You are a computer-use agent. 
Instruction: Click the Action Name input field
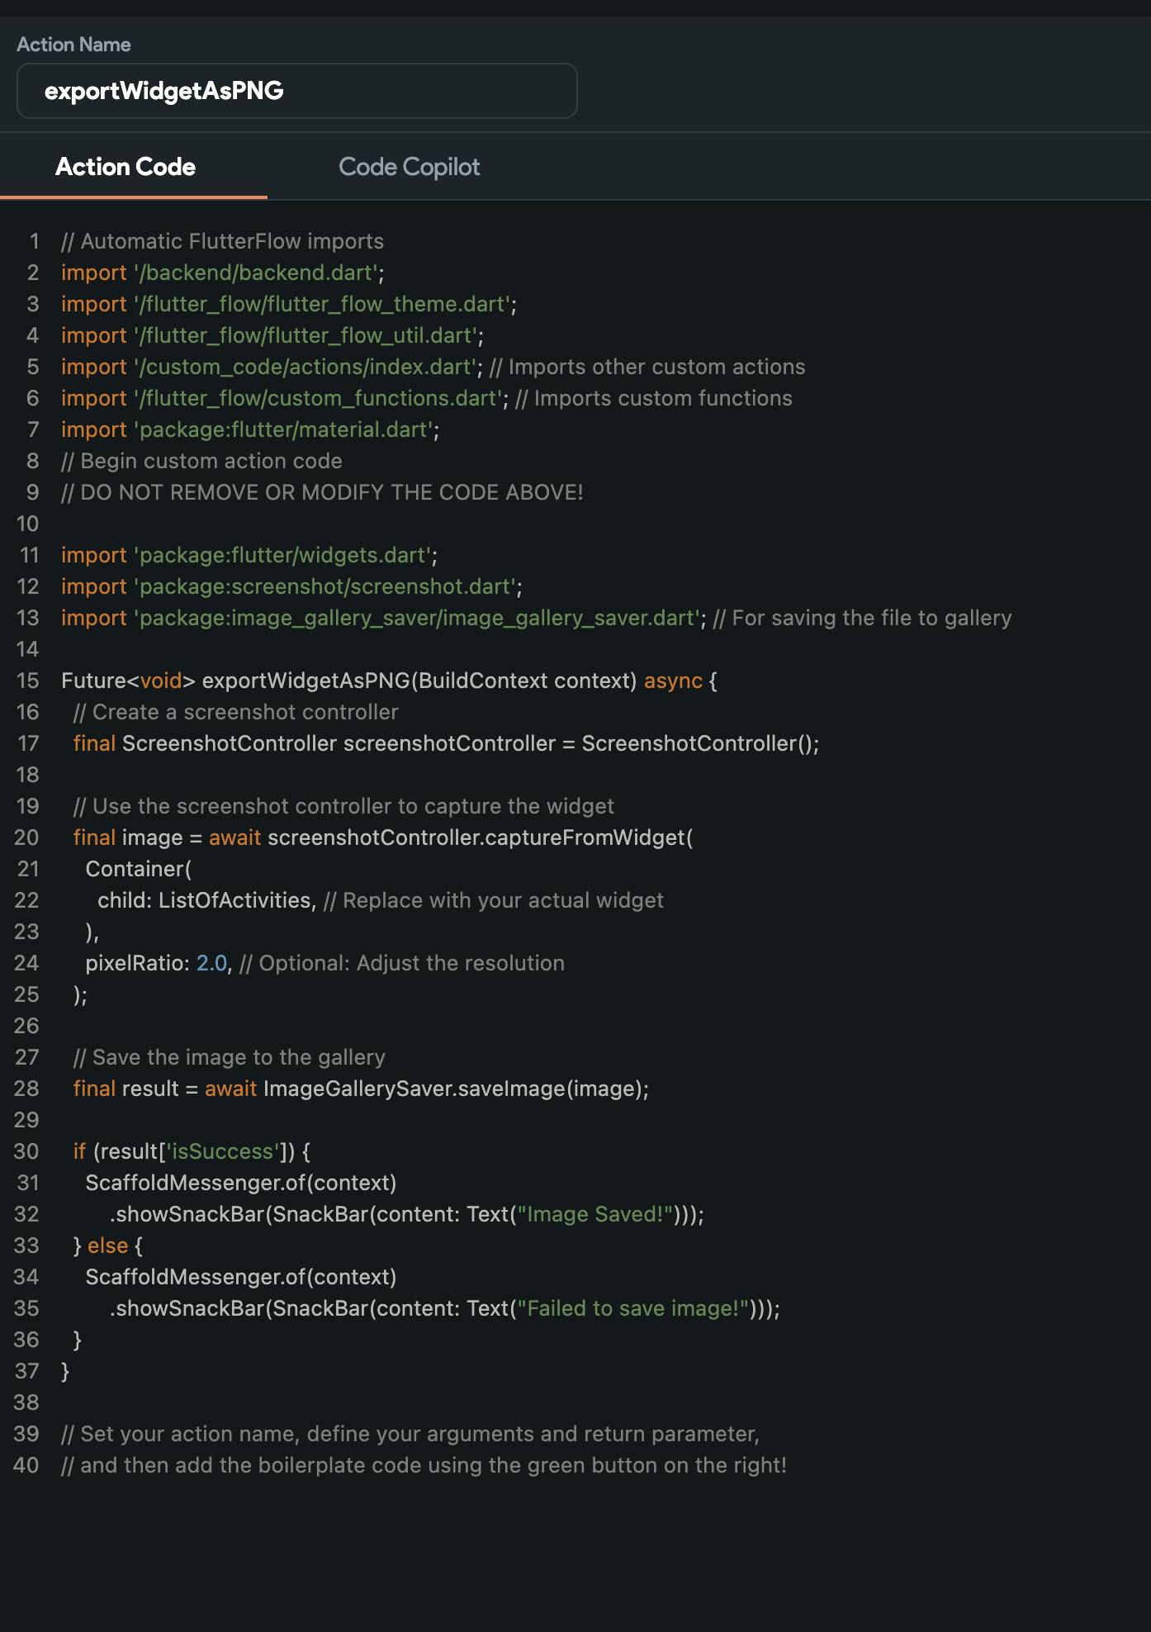click(x=296, y=91)
